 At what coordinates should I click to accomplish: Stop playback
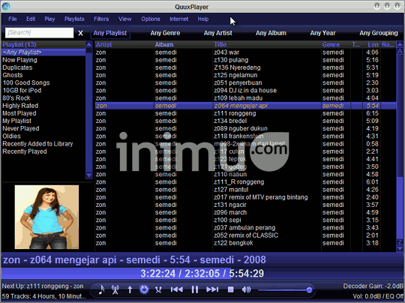pyautogui.click(x=231, y=289)
